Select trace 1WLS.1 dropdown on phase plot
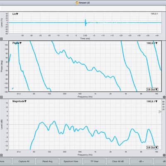Viewport: 166px width, 166px height. click(152, 43)
